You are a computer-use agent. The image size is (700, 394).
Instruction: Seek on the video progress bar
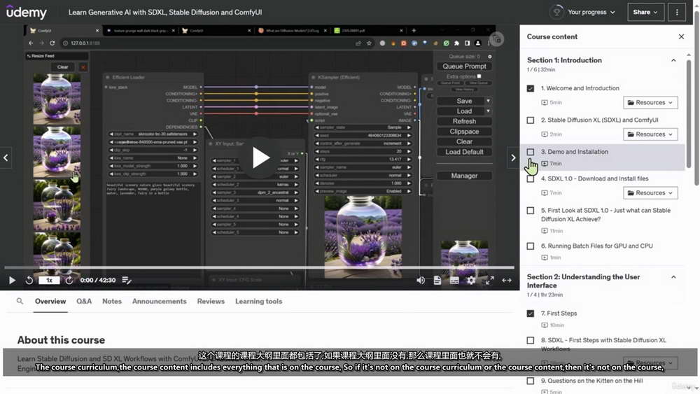(260, 267)
